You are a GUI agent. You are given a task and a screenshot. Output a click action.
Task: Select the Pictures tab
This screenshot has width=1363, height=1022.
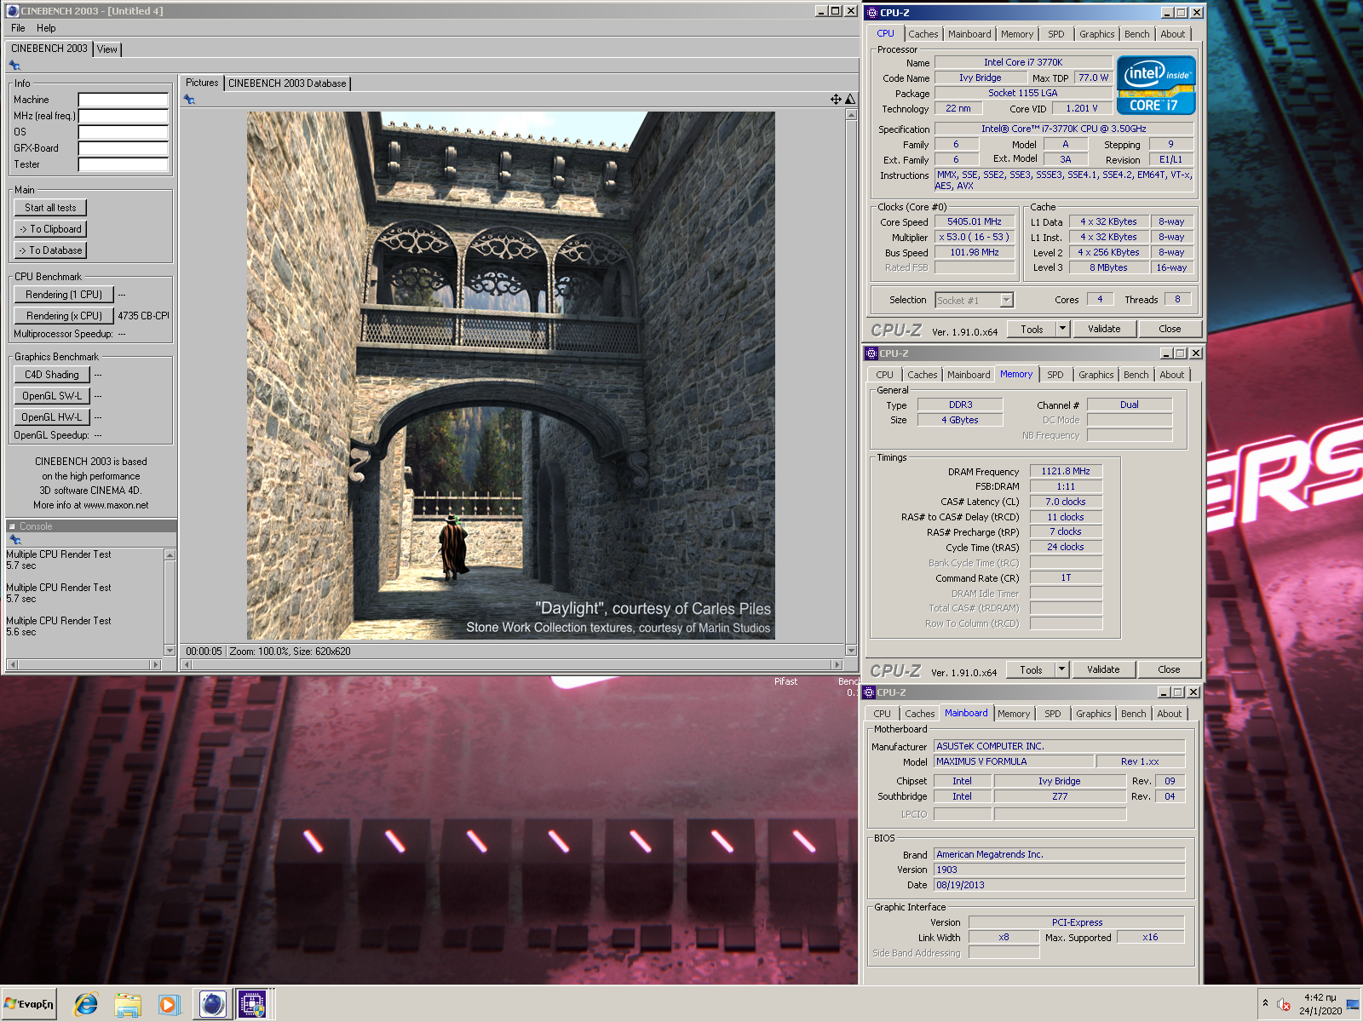coord(202,83)
